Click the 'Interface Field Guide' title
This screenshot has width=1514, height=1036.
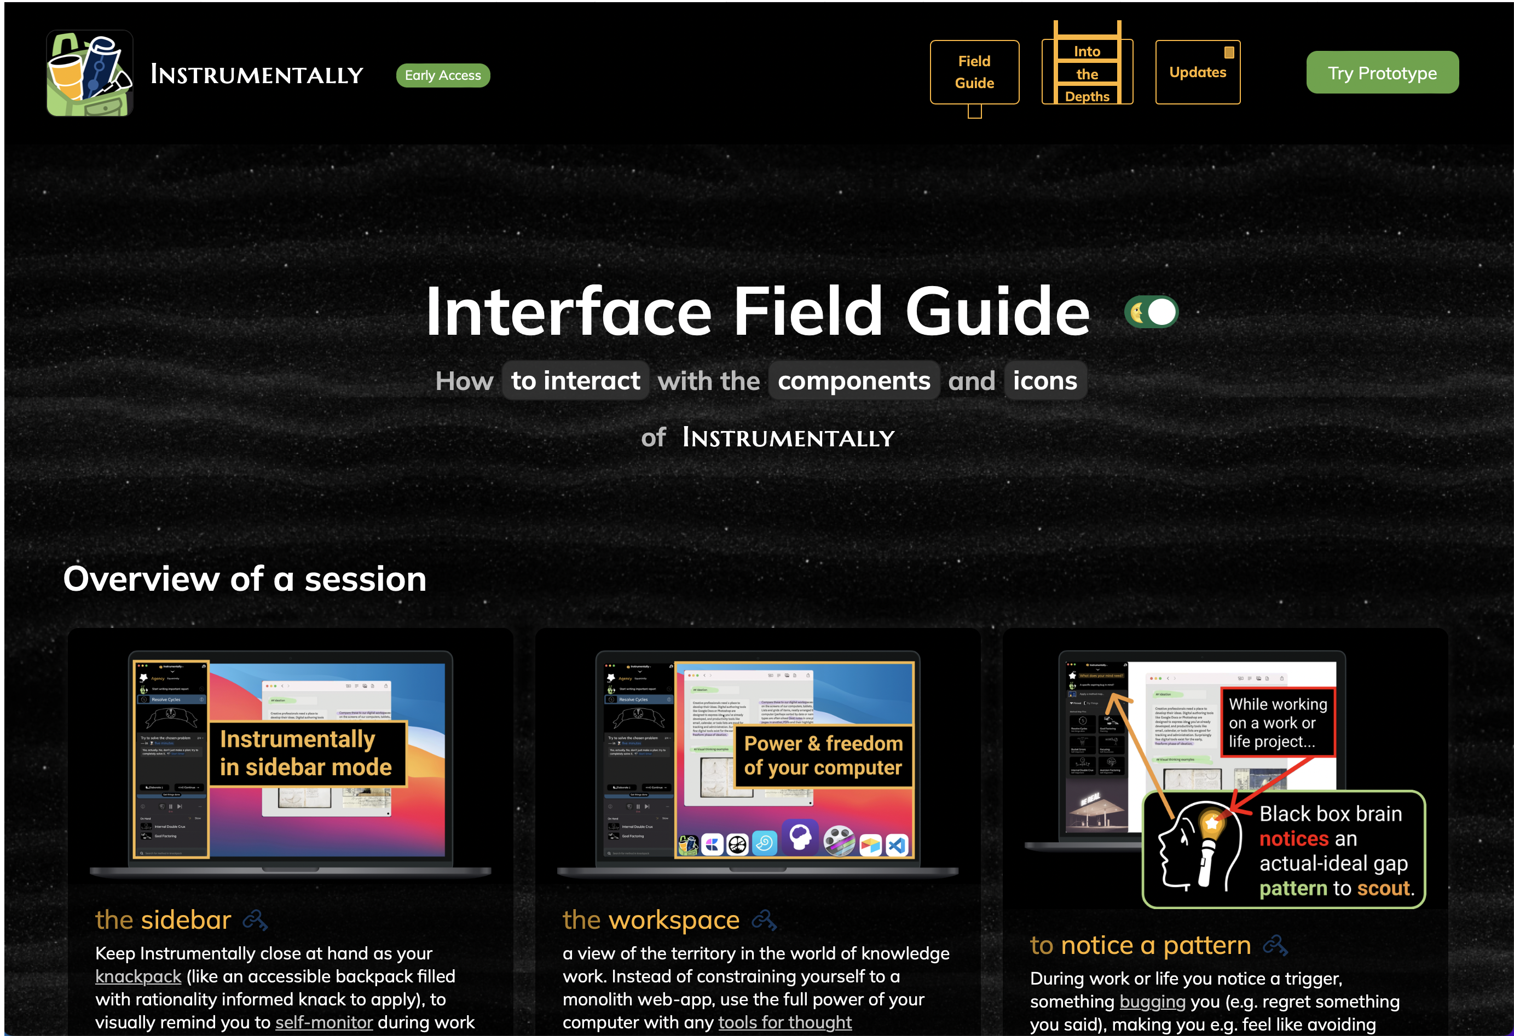click(x=758, y=311)
